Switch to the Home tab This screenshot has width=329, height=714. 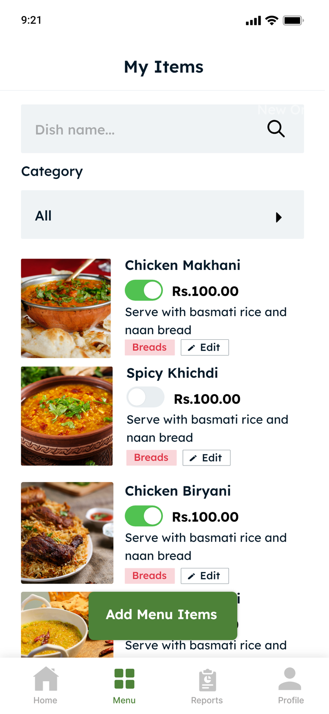point(45,685)
